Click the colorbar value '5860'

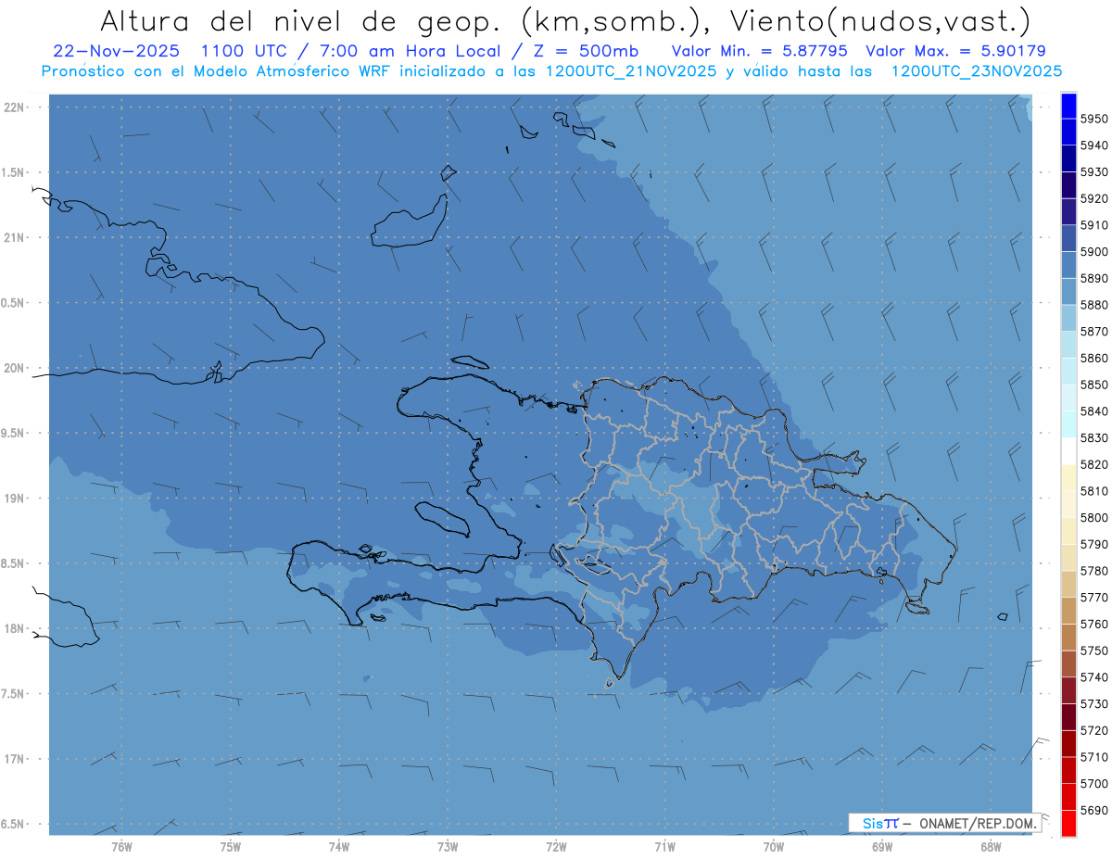click(x=1093, y=358)
